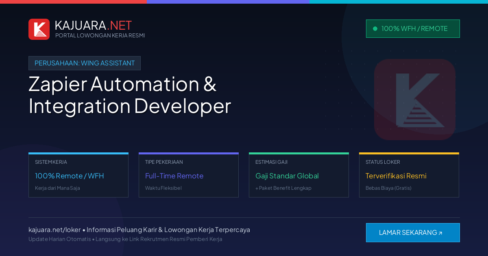Image resolution: width=488 pixels, height=256 pixels.
Task: Open the kajuara.net/loker link text
Action: pos(54,230)
